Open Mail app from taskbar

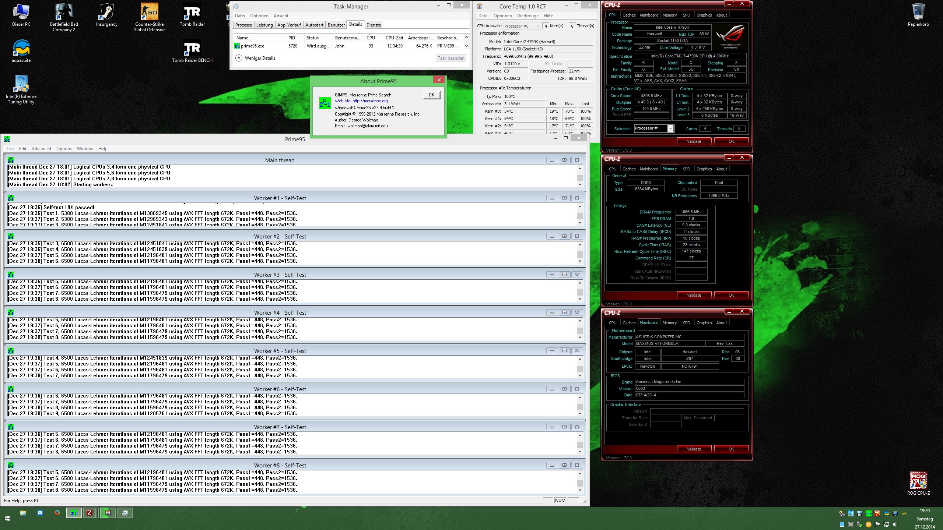40,513
